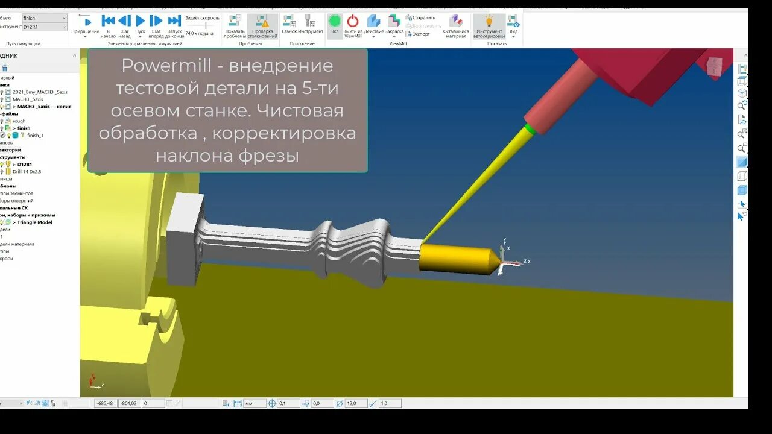This screenshot has width=772, height=434.
Task: Click the Инструмент position icon
Action: [311, 24]
